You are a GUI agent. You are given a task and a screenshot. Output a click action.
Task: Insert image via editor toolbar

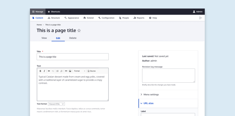(70, 71)
